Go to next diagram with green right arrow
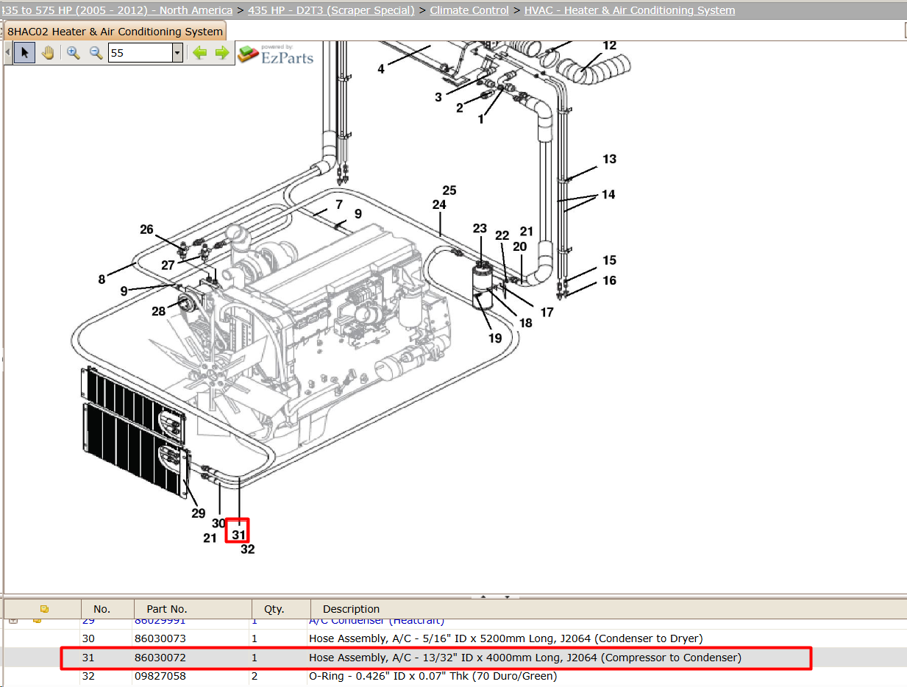The width and height of the screenshot is (907, 687). 222,53
